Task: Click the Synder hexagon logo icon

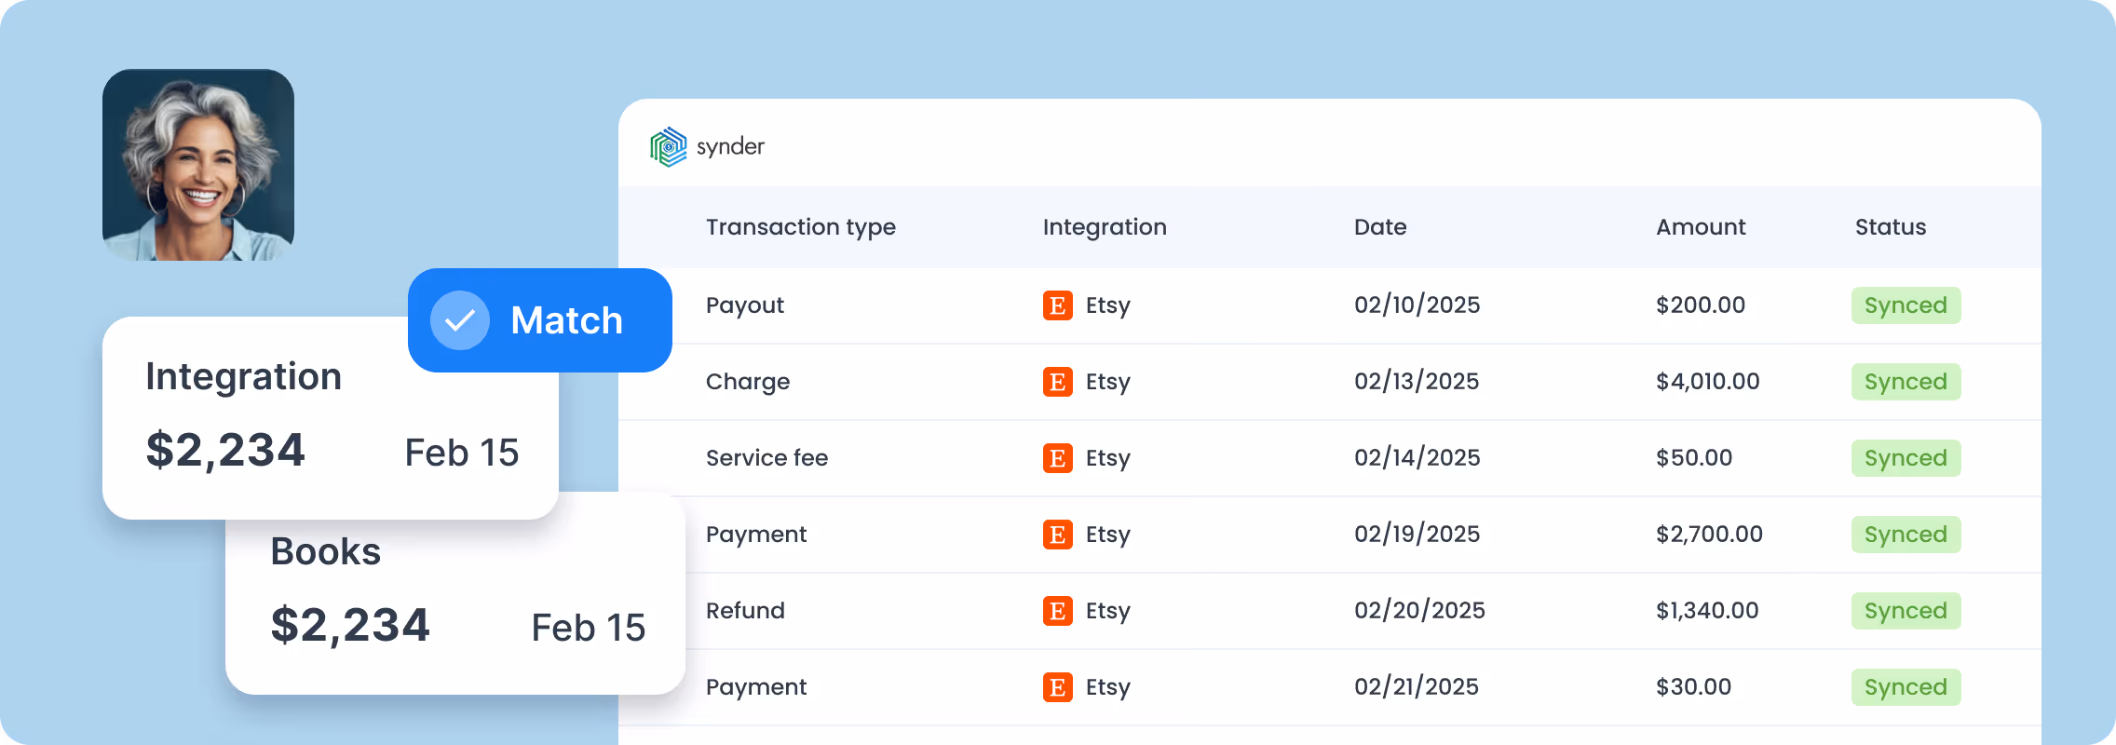Action: tap(668, 147)
